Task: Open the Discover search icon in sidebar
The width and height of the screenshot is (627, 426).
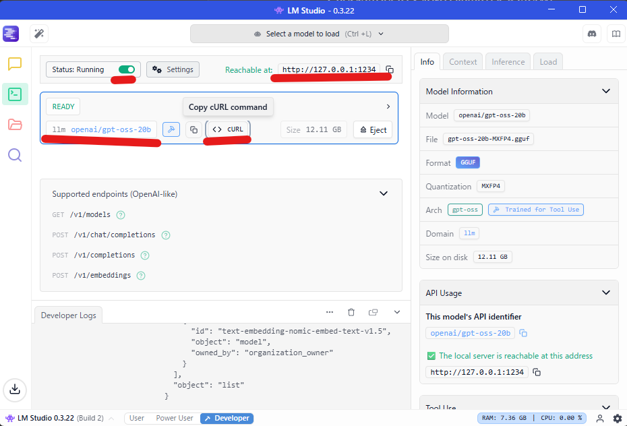Action: 15,155
